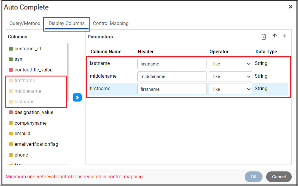The image size is (298, 186).
Task: Click the green square icon beside customer_id
Action: coord(11,49)
